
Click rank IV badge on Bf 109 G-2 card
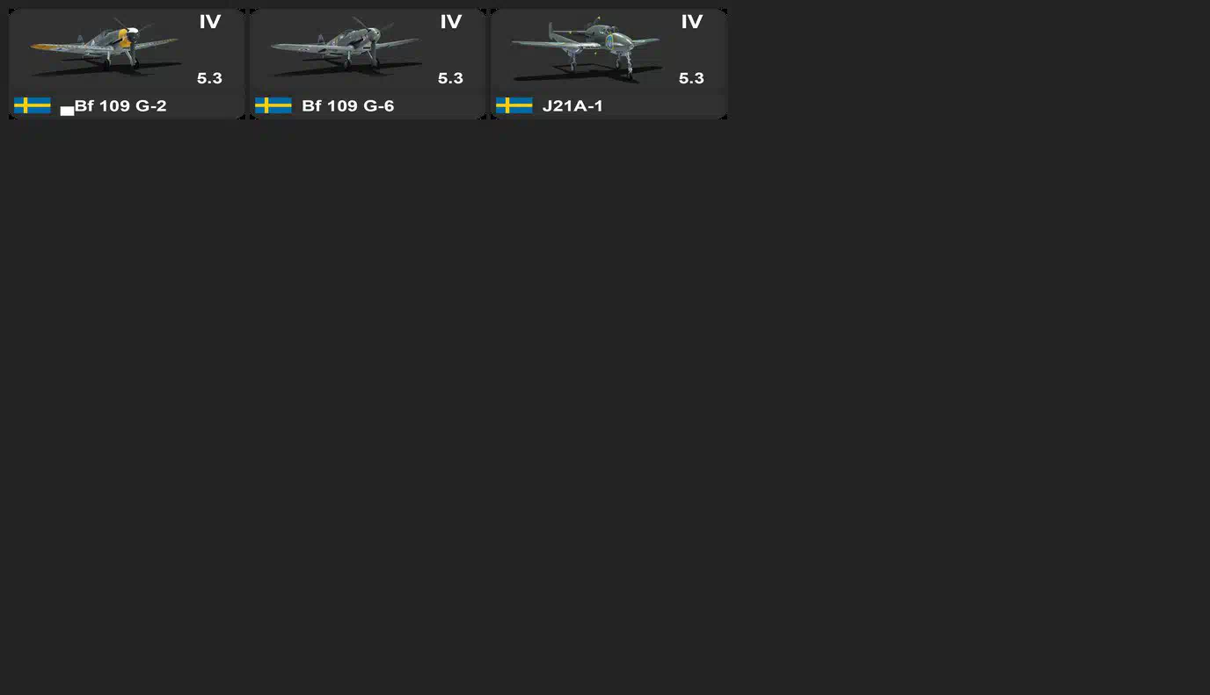pyautogui.click(x=209, y=22)
